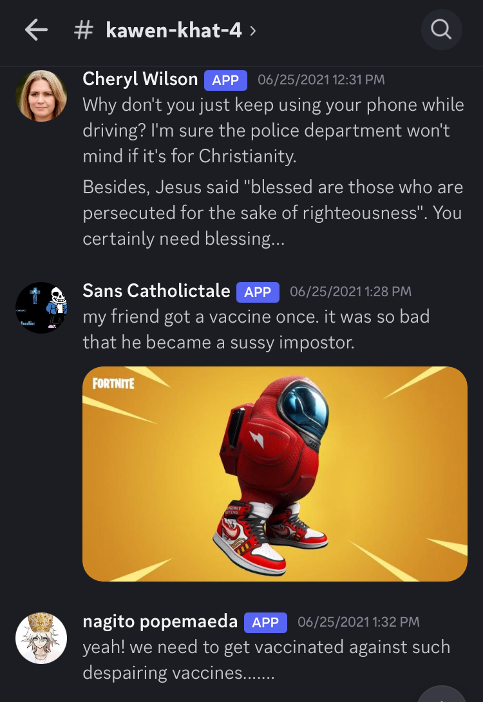Viewport: 483px width, 702px height.
Task: Click APP badge next to Sans Catholictale
Action: [258, 292]
